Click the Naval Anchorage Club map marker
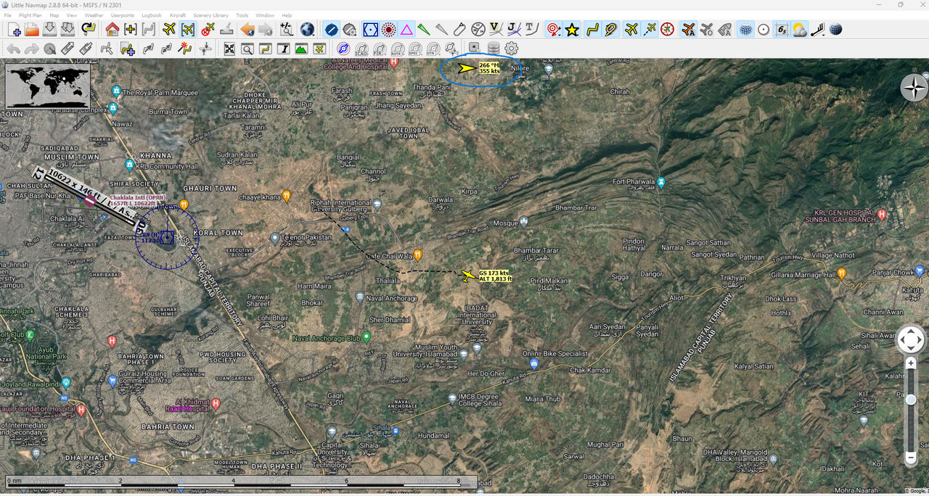Viewport: 929px width, 496px height. (x=367, y=336)
